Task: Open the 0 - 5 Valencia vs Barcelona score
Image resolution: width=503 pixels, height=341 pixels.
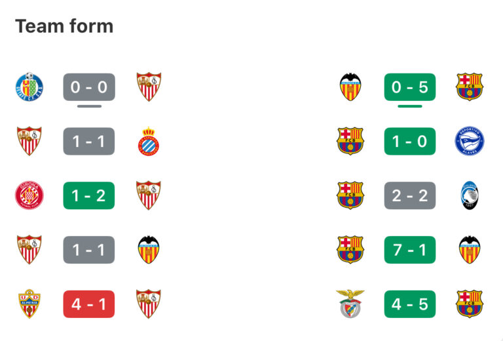Action: 410,87
